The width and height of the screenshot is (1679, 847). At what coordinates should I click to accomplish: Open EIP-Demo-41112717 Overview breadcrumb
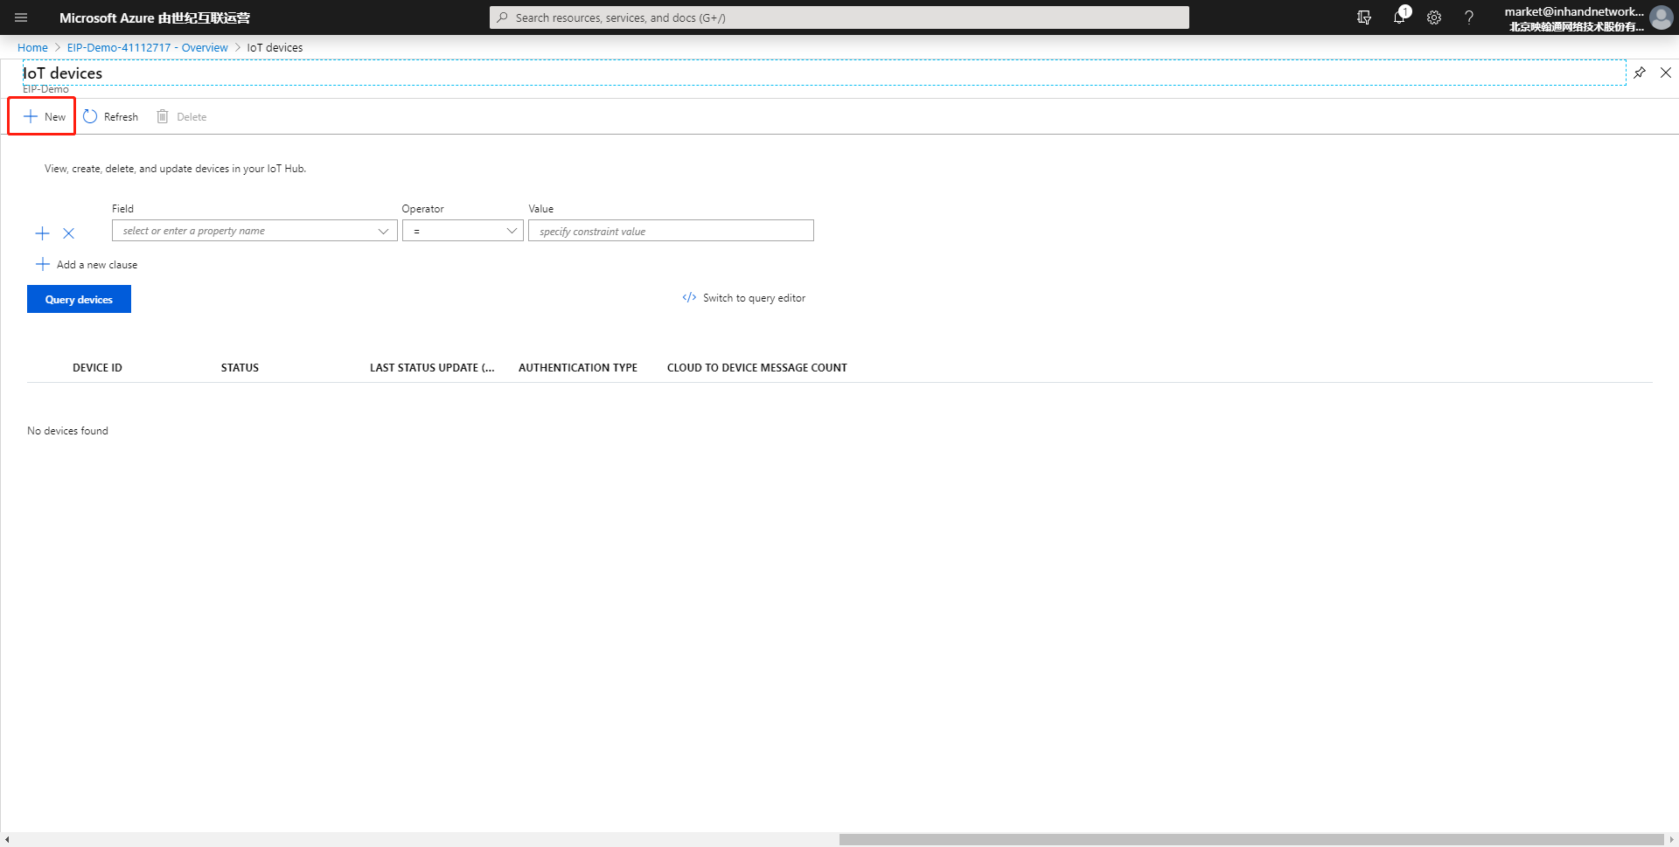pos(147,47)
